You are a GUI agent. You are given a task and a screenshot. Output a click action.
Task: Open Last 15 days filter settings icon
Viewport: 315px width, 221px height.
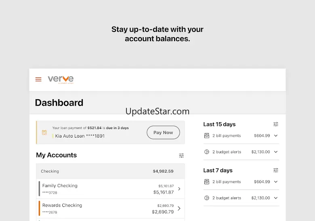click(276, 124)
